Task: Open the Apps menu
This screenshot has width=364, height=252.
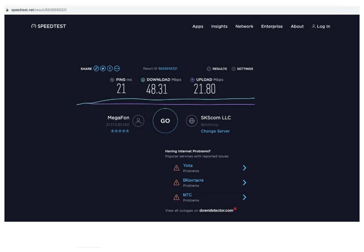Action: [x=198, y=26]
